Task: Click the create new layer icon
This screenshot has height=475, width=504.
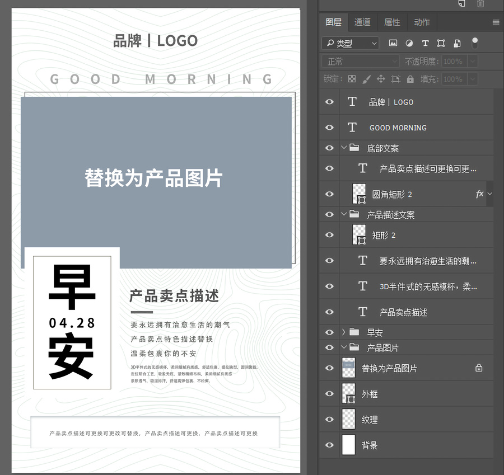Action: [x=462, y=3]
